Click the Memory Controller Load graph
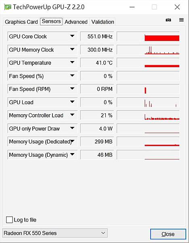Screen dimensions: 189x243 [x=148, y=115]
